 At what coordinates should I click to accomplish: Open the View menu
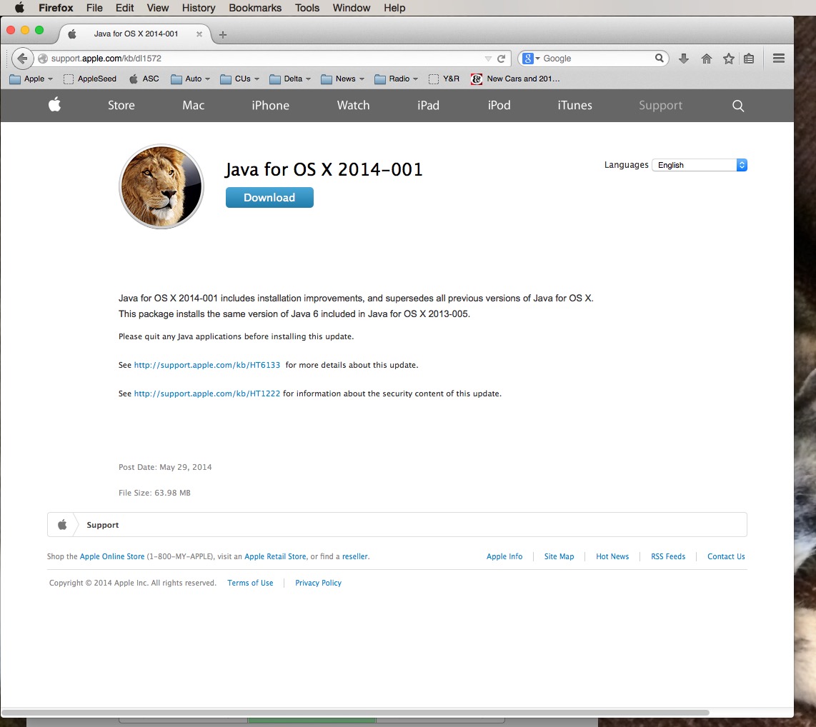point(158,8)
